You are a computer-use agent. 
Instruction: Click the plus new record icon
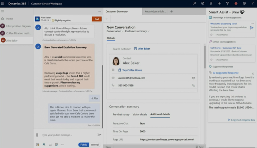pyautogui.click(x=219, y=3)
